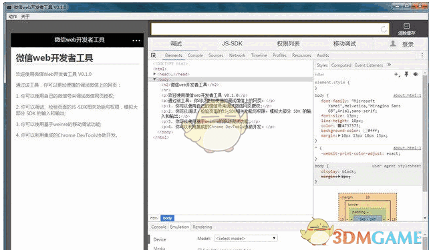
Task: Open about.html:1 link beside asterisk rule
Action: point(407,148)
